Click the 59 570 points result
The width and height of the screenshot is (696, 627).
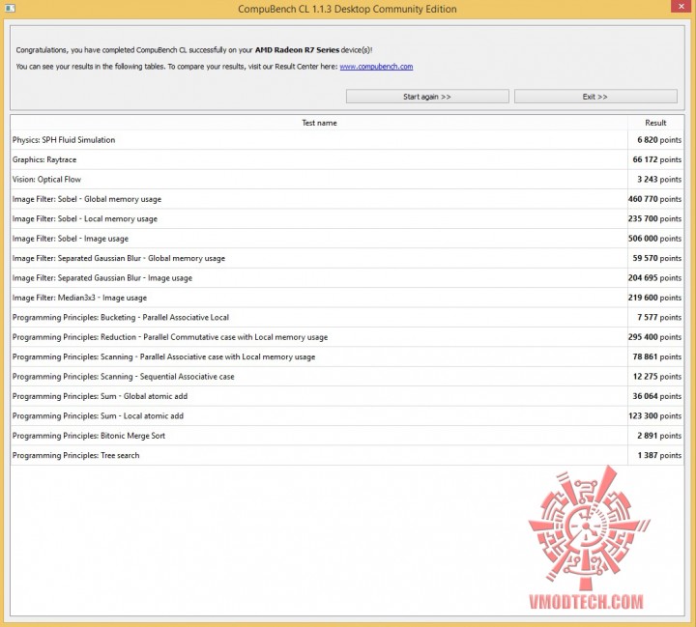point(657,258)
